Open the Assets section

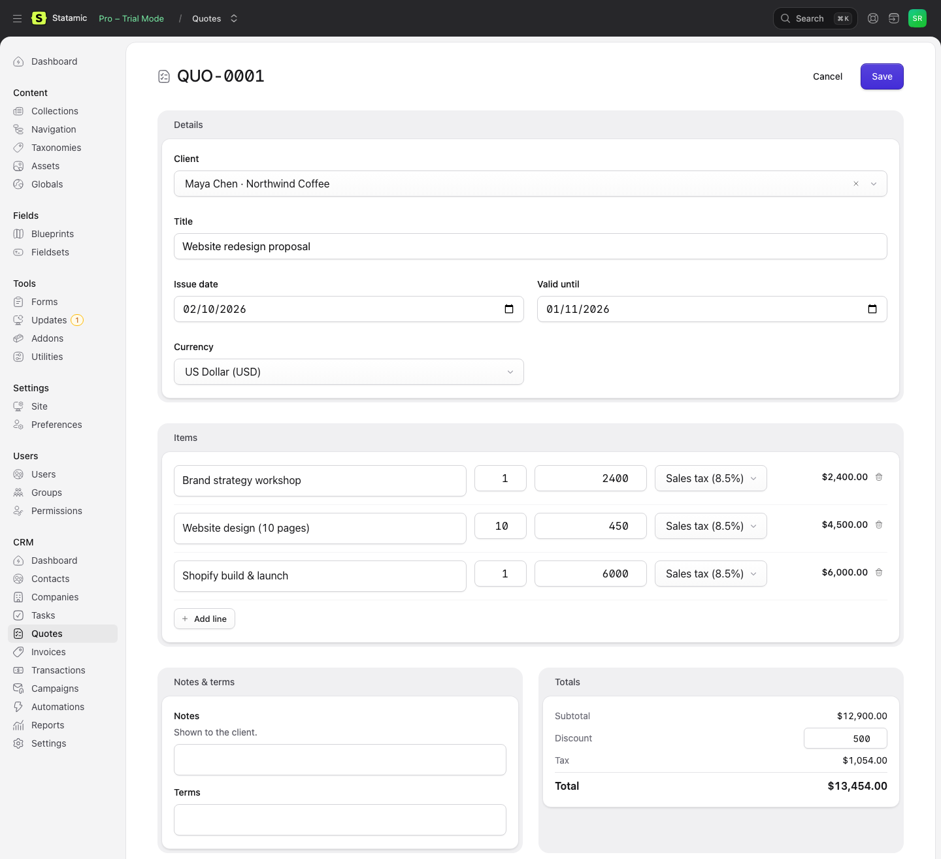[x=45, y=166]
